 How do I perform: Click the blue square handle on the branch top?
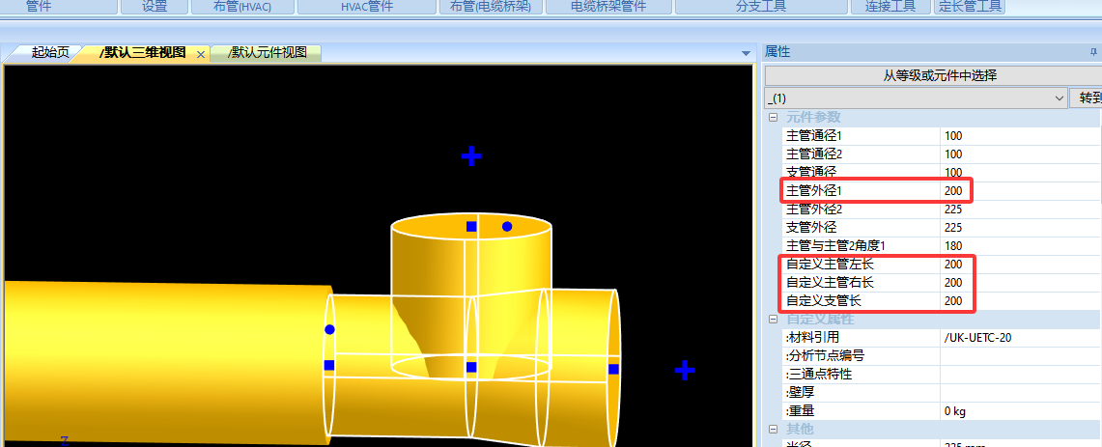pos(471,226)
